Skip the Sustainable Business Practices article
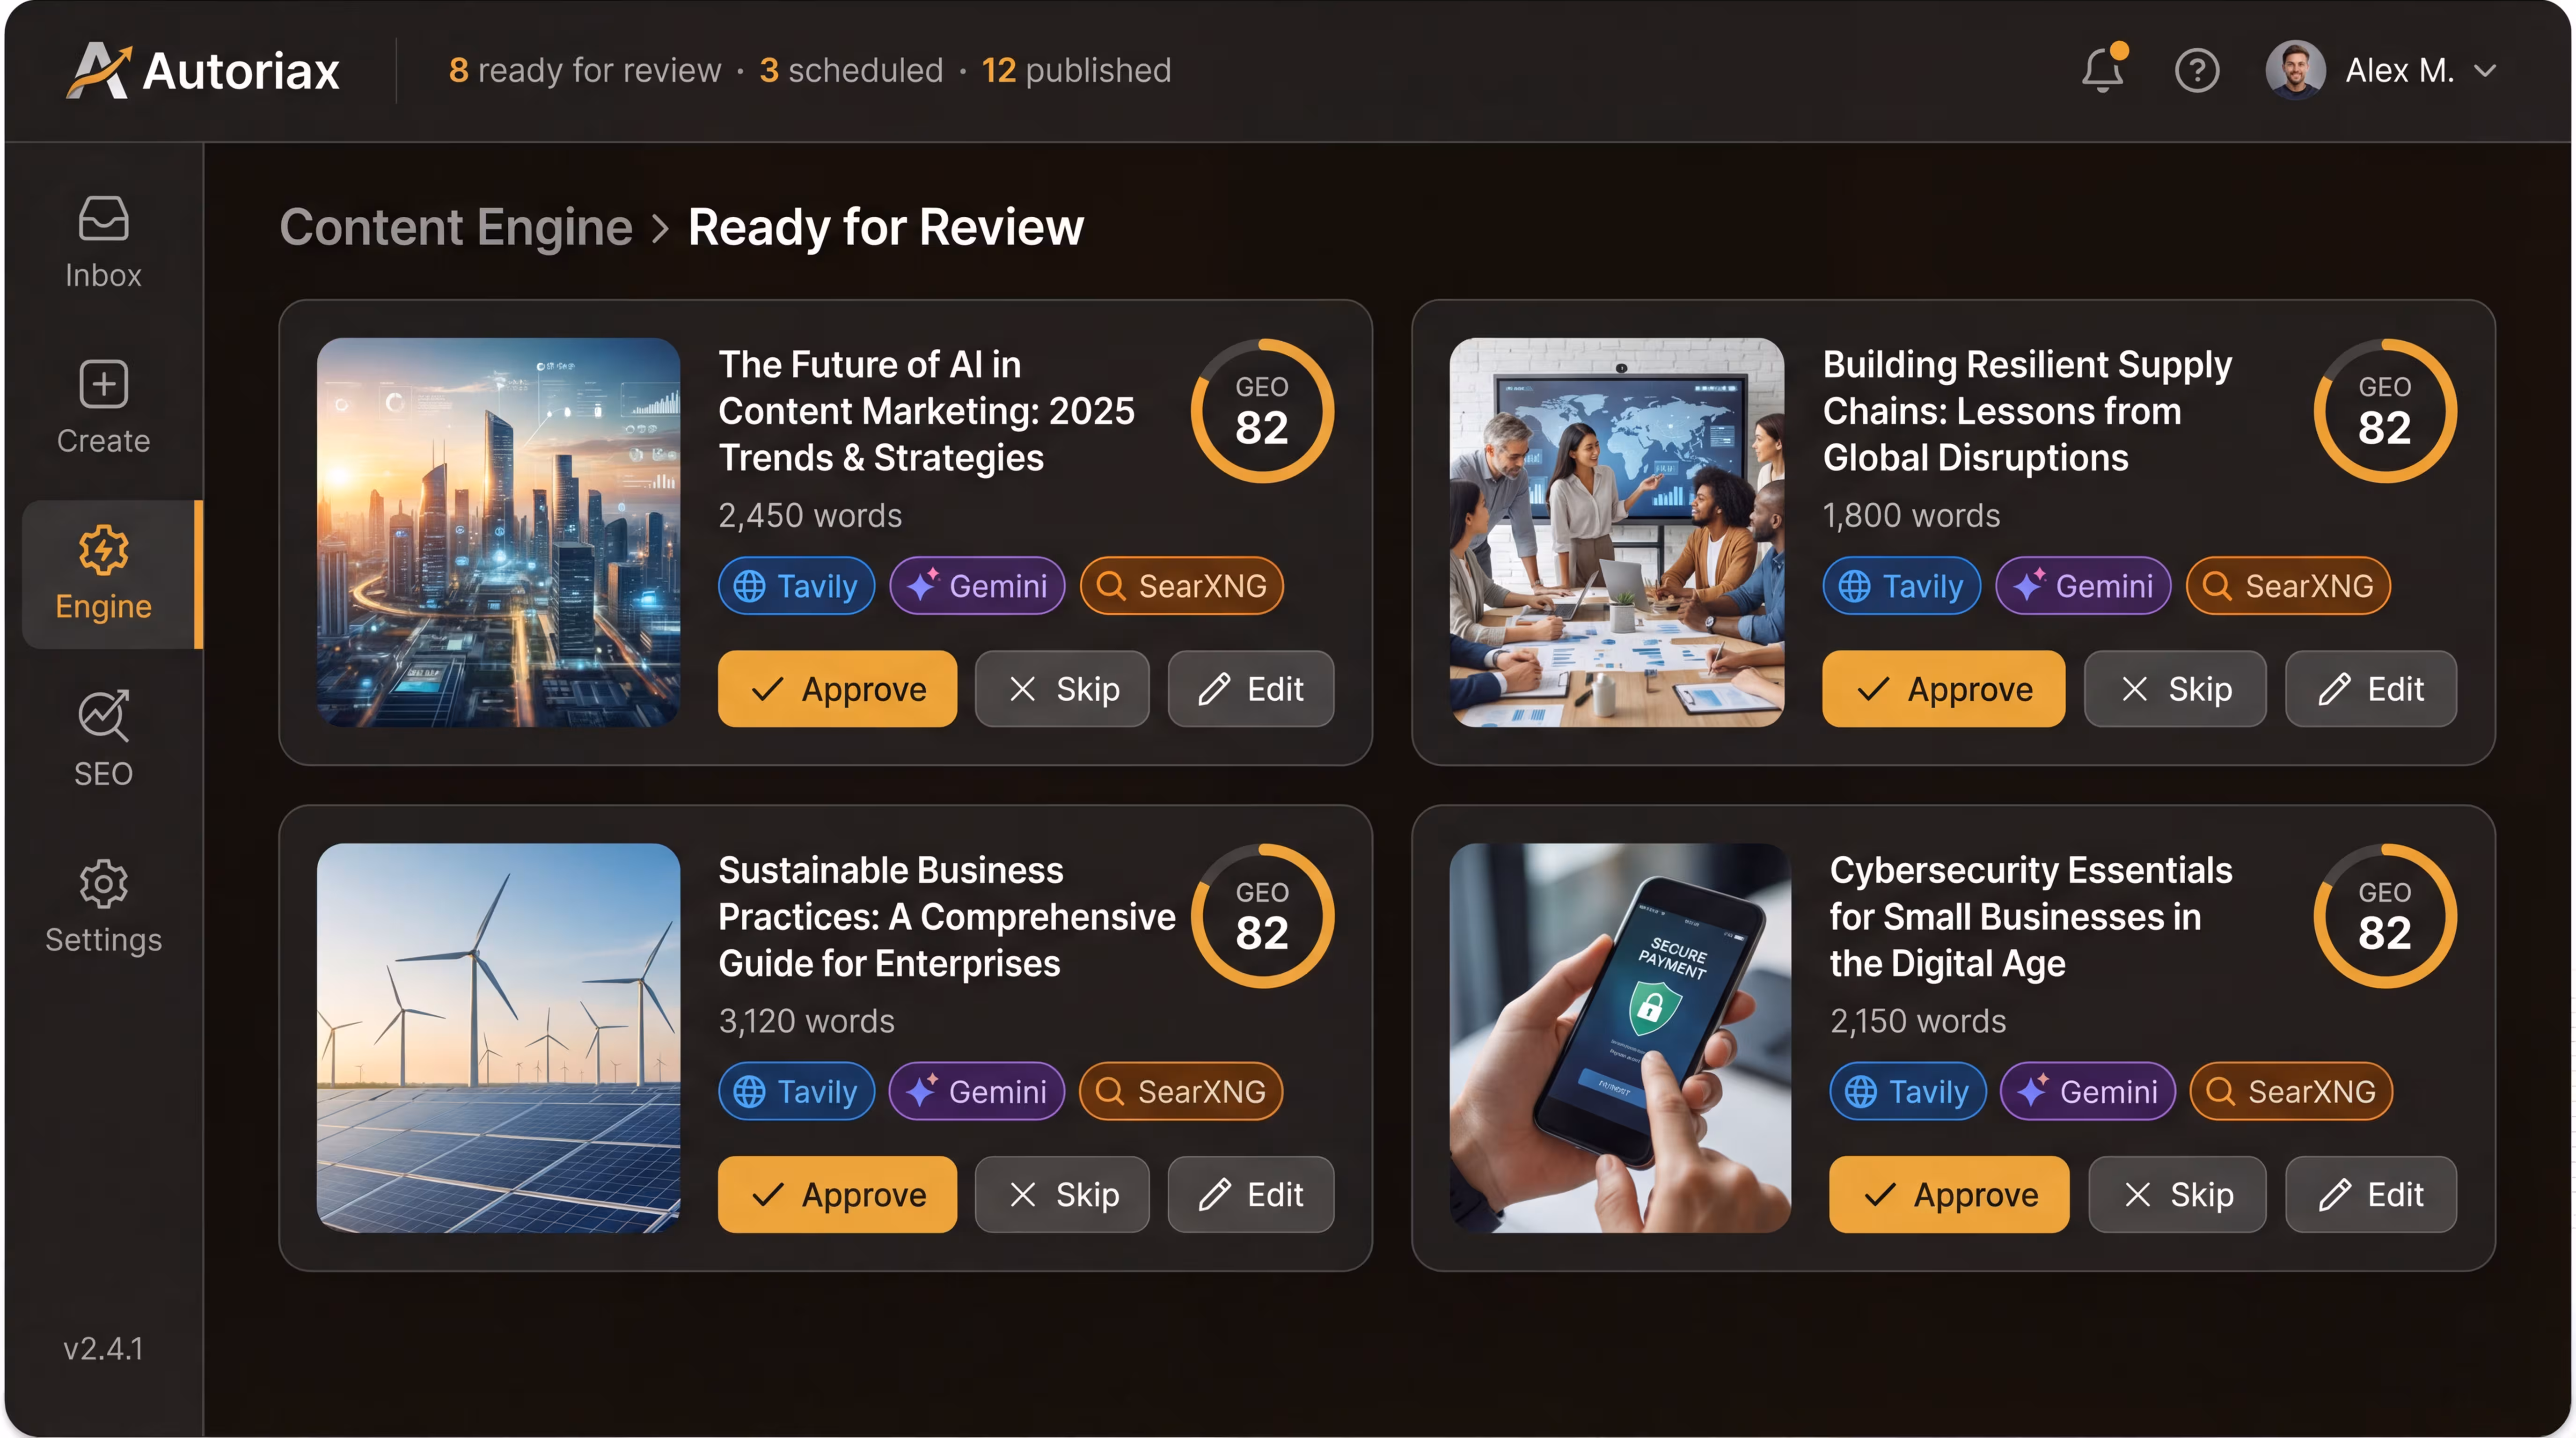This screenshot has height=1438, width=2576. (1062, 1194)
